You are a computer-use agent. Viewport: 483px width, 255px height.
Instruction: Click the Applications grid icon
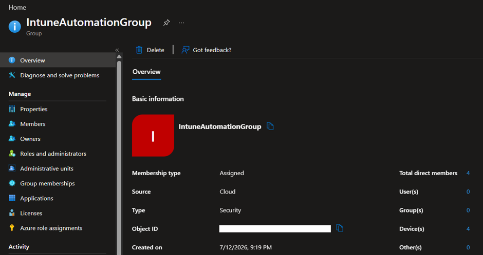point(12,198)
